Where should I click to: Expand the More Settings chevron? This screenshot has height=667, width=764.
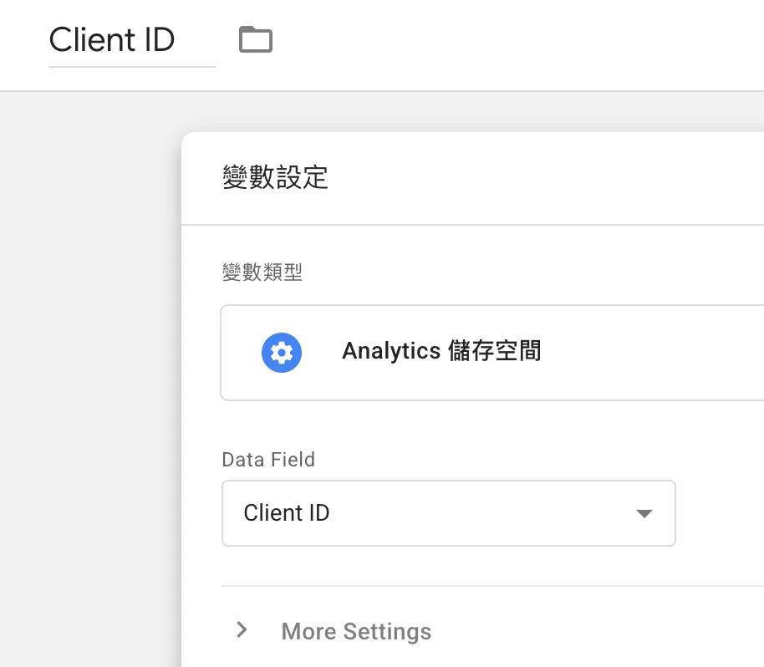tap(242, 629)
